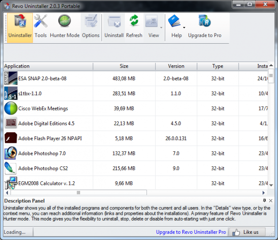Click version 26.0.0.131 cell

click(176, 139)
